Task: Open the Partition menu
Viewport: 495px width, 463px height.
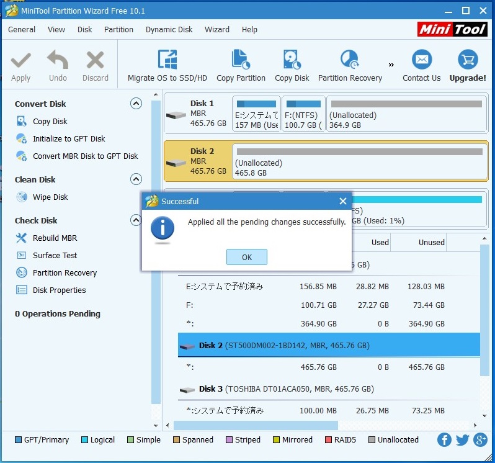Action: 118,29
